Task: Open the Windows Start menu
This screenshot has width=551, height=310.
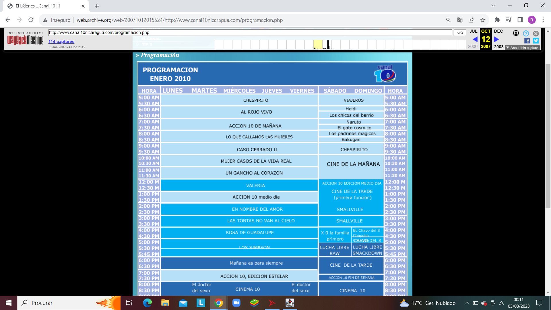Action: (x=9, y=303)
